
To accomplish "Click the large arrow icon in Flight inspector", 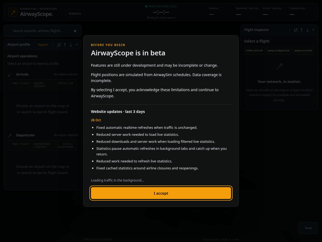I will coord(279,66).
